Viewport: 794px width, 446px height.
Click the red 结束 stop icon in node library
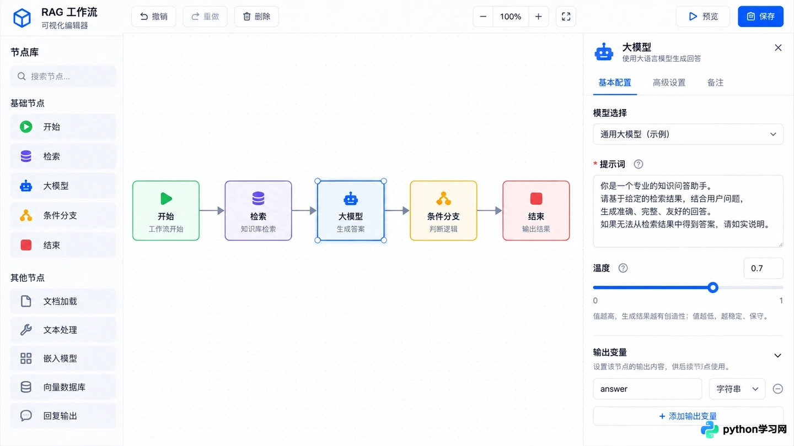[x=26, y=245]
